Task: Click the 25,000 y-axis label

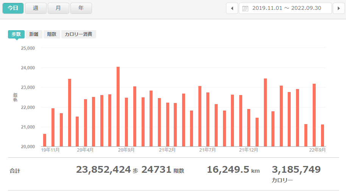Action: (x=28, y=48)
